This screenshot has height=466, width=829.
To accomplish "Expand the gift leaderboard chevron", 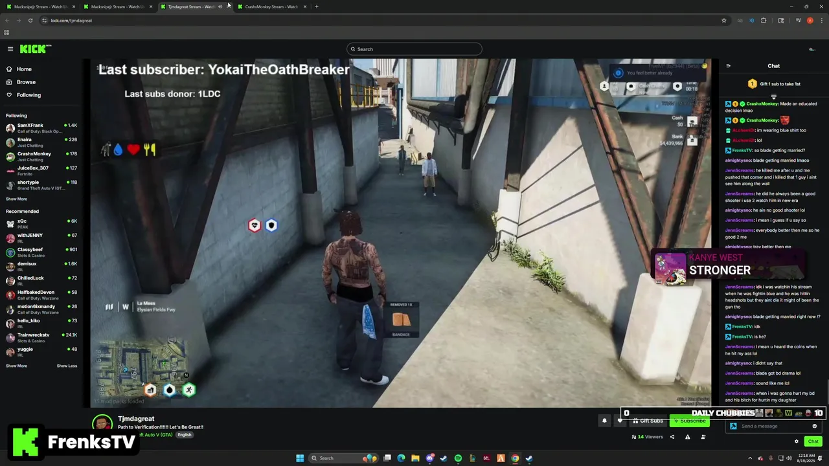I will tap(773, 97).
